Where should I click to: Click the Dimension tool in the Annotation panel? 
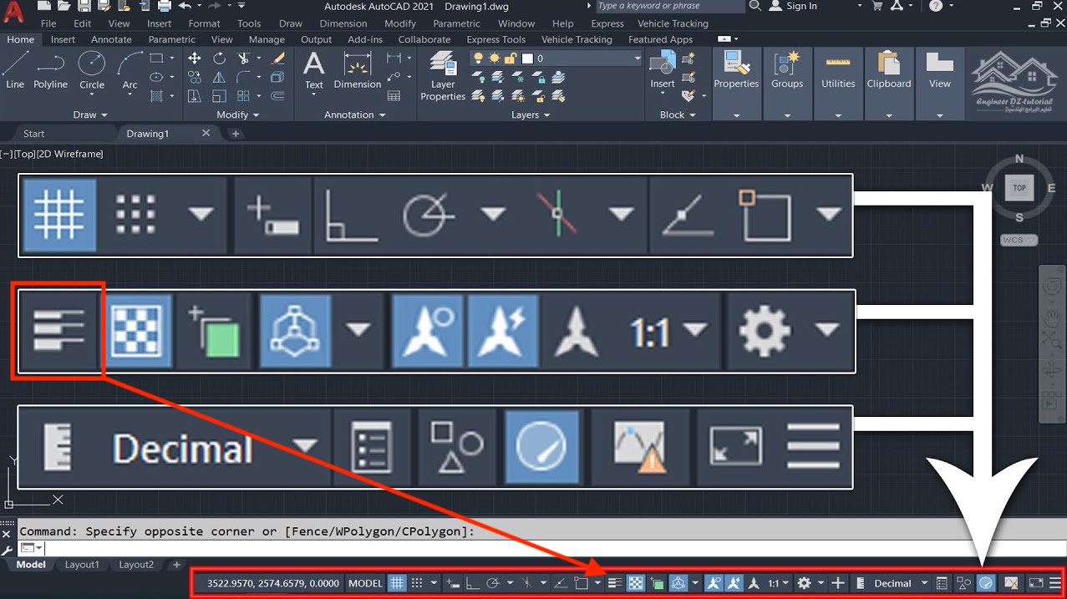point(357,70)
